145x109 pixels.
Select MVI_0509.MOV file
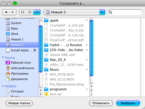click(x=66, y=75)
